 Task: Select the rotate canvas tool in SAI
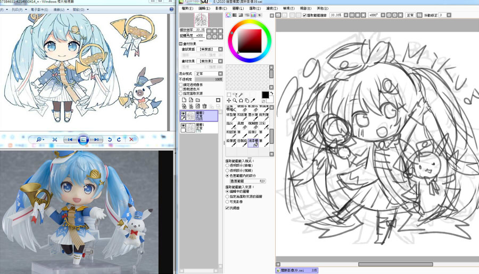pos(241,100)
